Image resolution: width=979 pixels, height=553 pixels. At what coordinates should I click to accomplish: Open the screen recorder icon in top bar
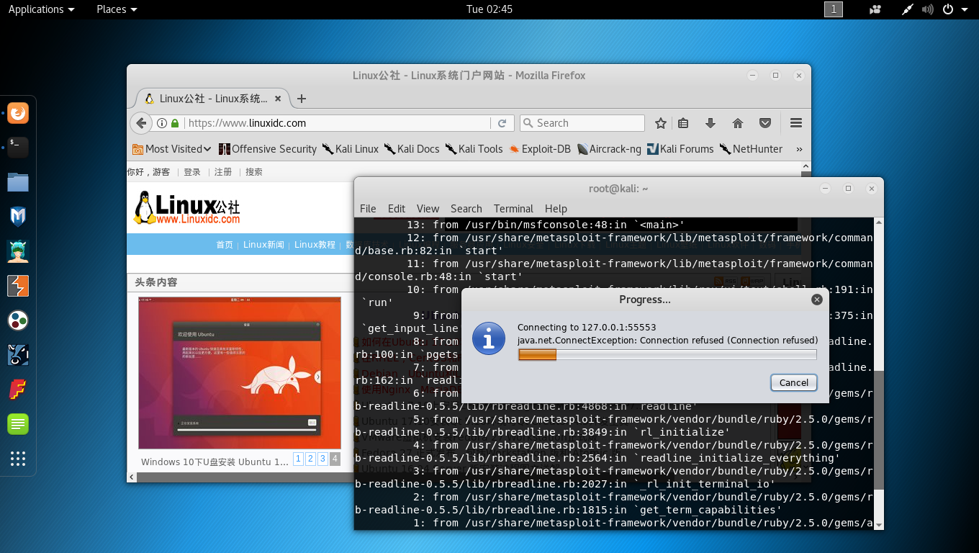[x=875, y=9]
